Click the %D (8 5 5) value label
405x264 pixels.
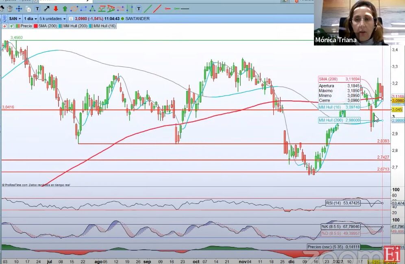coord(340,233)
